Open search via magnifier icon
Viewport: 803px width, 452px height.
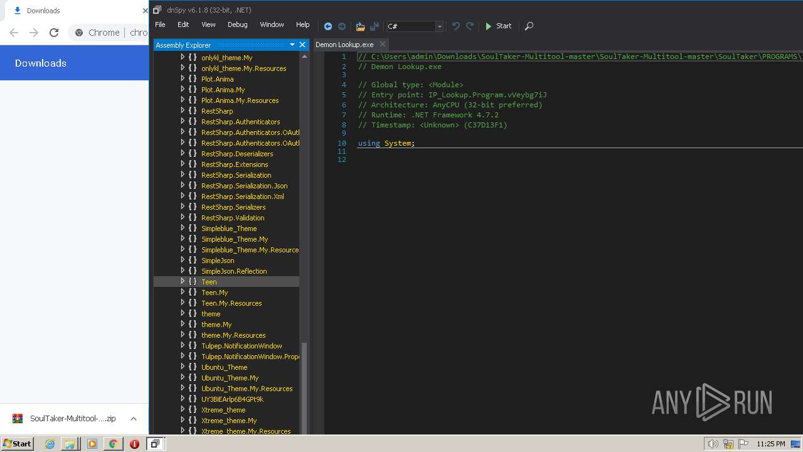[529, 26]
